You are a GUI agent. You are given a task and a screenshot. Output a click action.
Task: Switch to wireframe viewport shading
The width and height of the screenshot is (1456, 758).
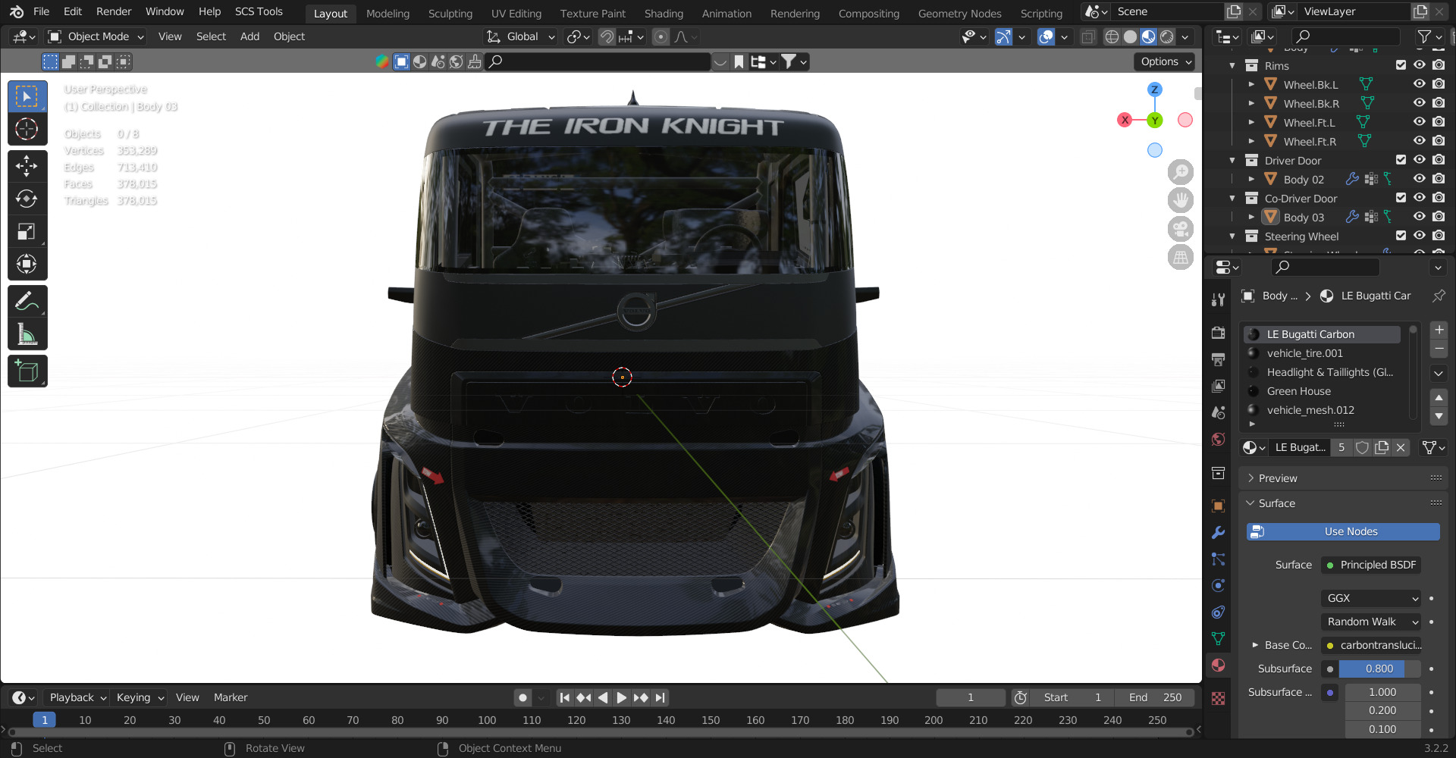(x=1112, y=36)
